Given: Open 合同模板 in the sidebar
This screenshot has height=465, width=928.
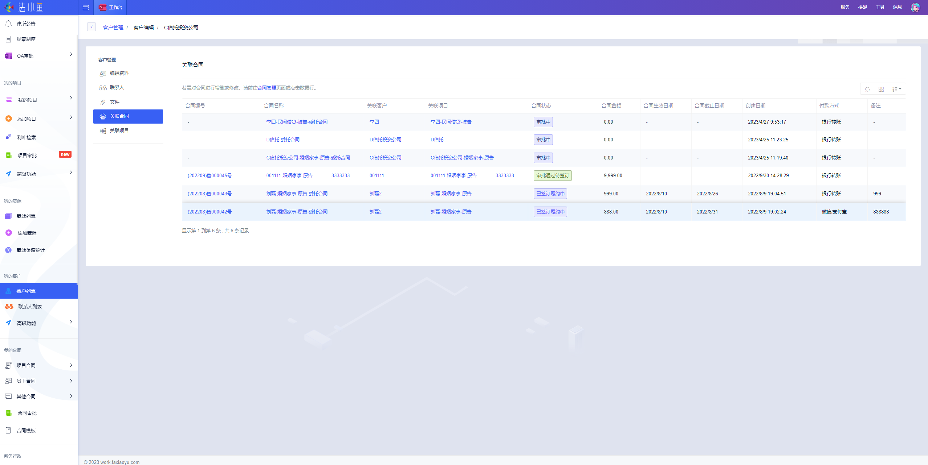Looking at the screenshot, I should tap(26, 431).
